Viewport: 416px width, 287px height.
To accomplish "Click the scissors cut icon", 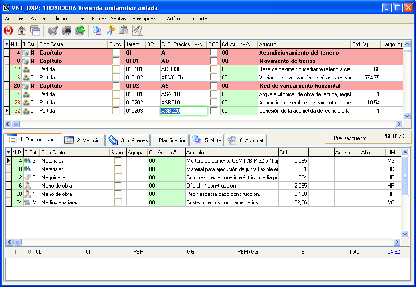I will point(111,31).
